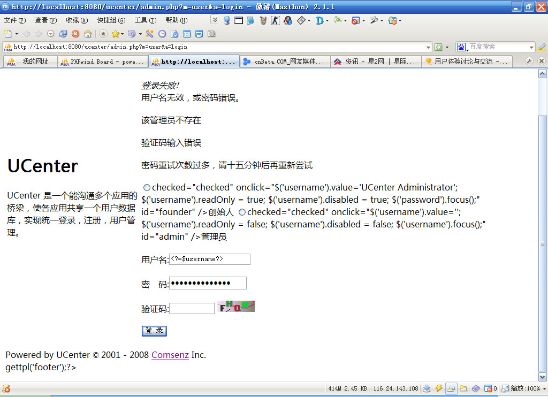548x397 pixels.
Task: Click the undo closed tab icon
Action: (132, 34)
